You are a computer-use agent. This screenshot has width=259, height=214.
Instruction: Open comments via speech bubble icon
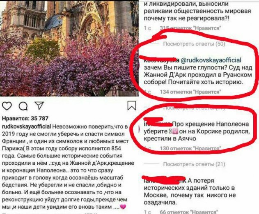point(23,106)
